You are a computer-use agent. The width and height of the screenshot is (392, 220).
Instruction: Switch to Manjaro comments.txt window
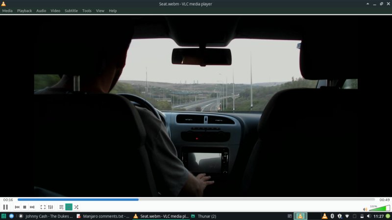(x=103, y=216)
